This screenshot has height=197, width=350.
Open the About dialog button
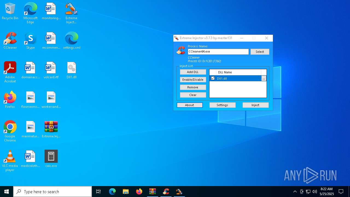coord(189,105)
